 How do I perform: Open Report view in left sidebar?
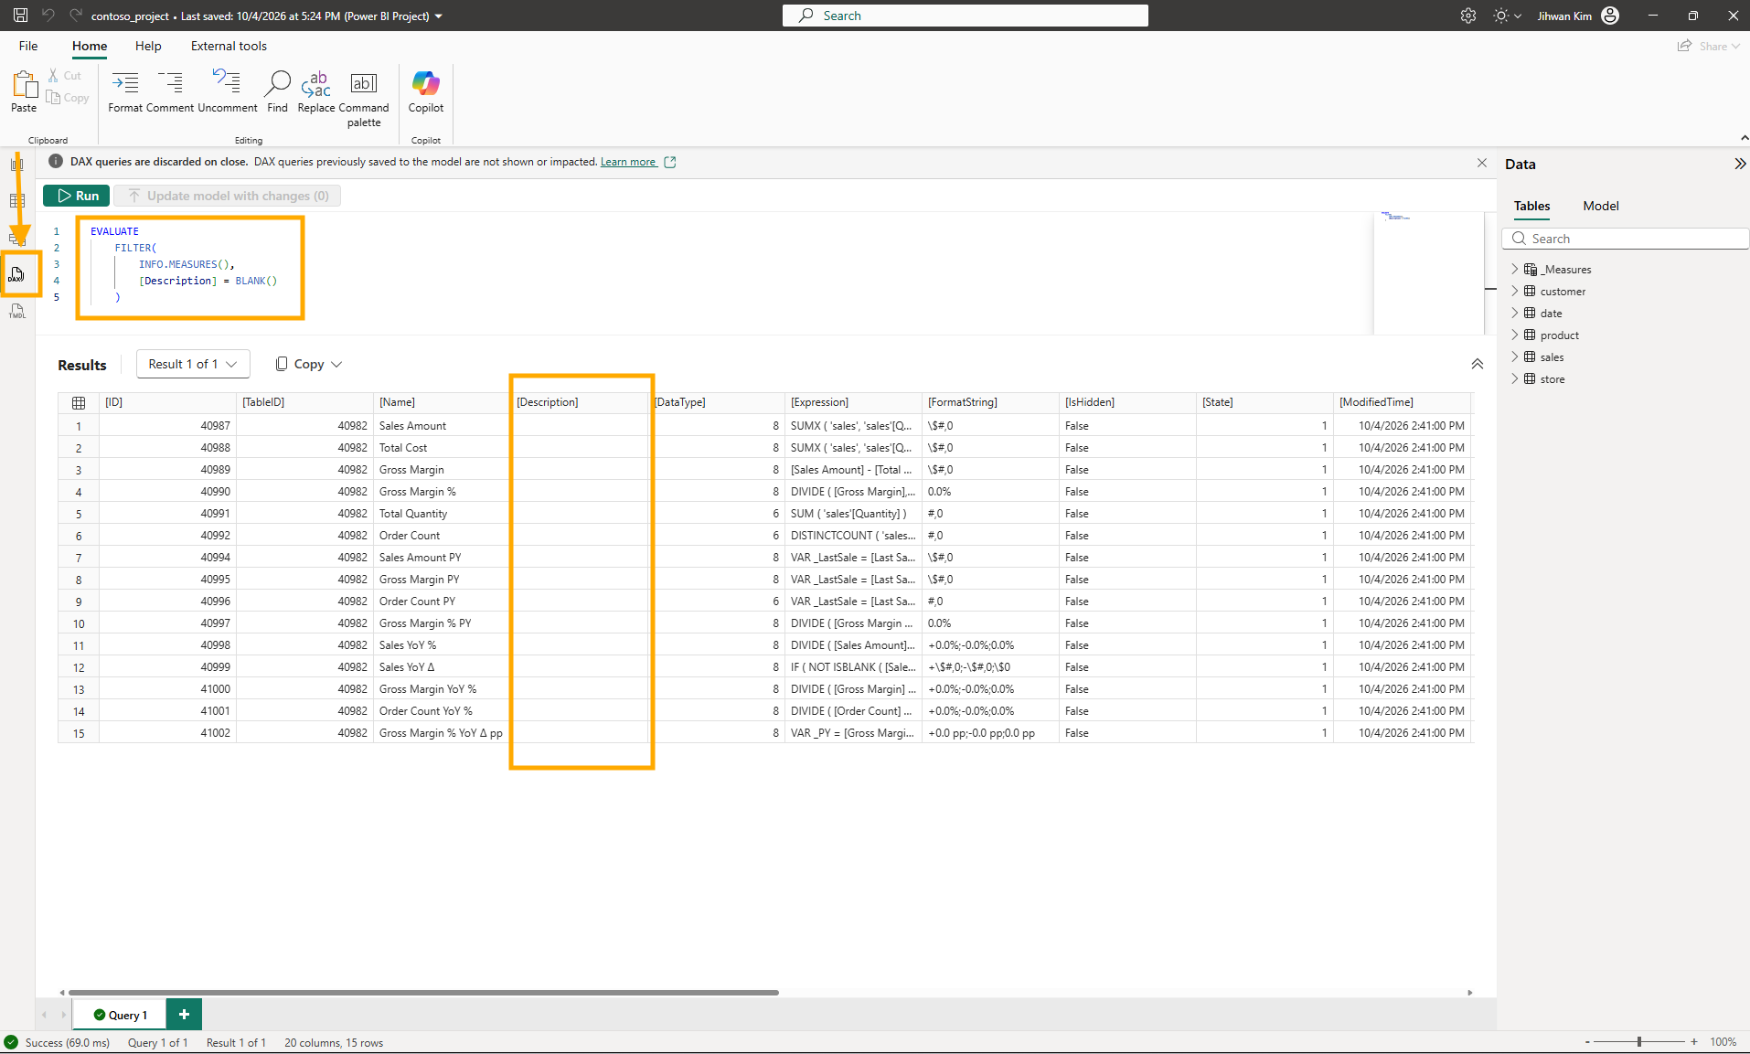coord(17,165)
